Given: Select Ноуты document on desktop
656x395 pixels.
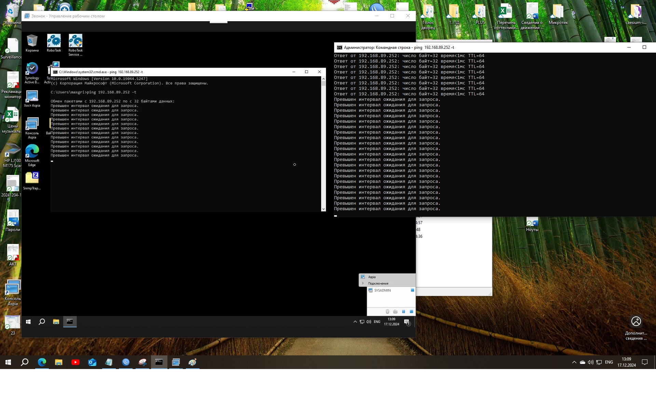Looking at the screenshot, I should [532, 225].
